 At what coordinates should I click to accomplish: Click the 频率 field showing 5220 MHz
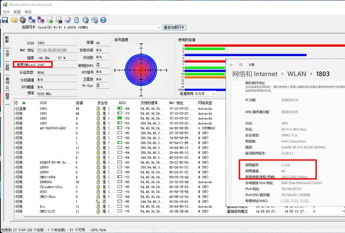click(x=57, y=94)
